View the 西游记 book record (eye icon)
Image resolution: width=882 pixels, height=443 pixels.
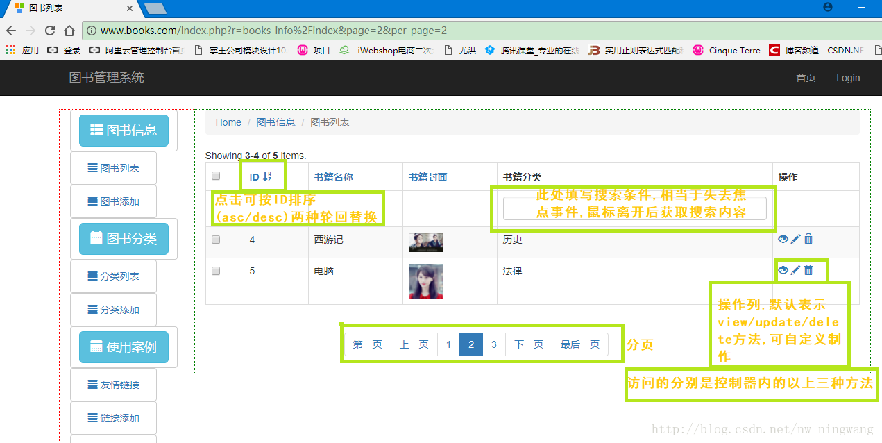(x=783, y=239)
